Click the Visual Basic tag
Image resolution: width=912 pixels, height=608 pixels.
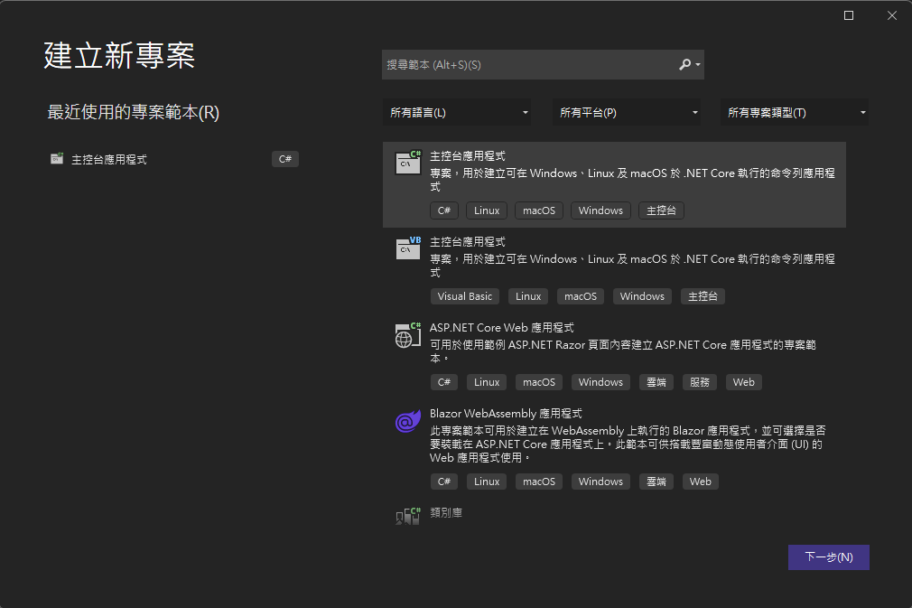[465, 296]
